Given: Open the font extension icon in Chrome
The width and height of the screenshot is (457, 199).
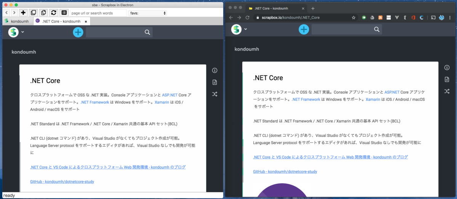Looking at the screenshot, I should [x=388, y=18].
